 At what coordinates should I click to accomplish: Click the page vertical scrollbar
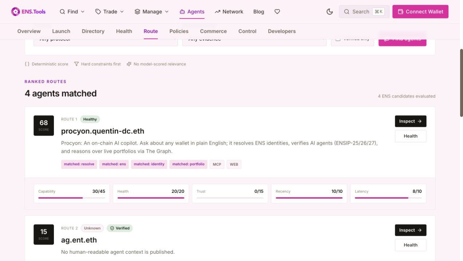pyautogui.click(x=461, y=82)
